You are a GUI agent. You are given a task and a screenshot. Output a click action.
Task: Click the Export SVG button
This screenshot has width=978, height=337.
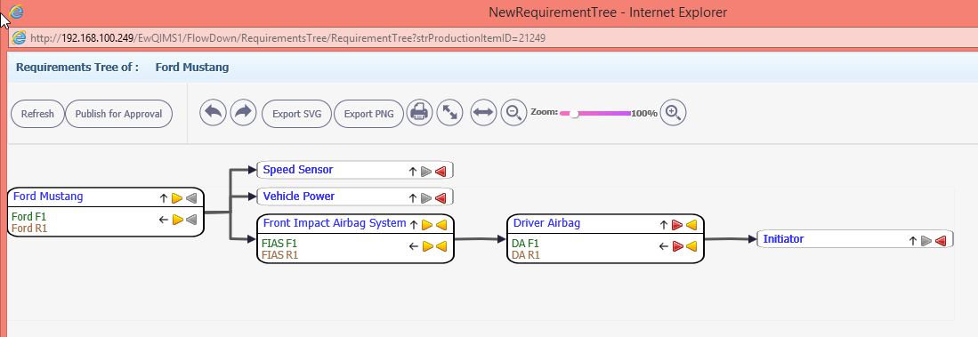point(297,114)
